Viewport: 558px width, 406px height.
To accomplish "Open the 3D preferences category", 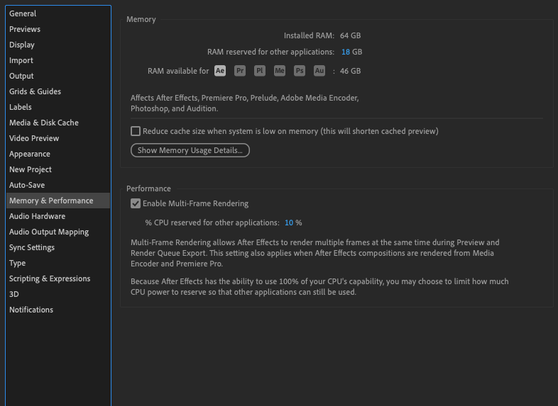I will click(14, 294).
